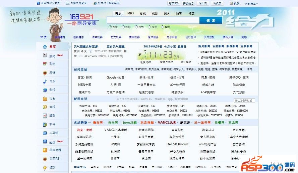The width and height of the screenshot is (298, 173).
Task: Click the 周公解梦 link under the clock
Action: point(185,62)
